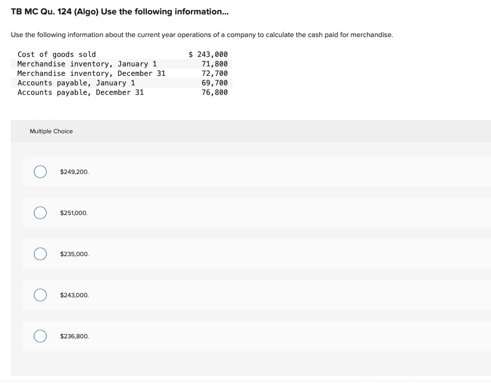Click the 76,800 figure in the table

coord(214,92)
